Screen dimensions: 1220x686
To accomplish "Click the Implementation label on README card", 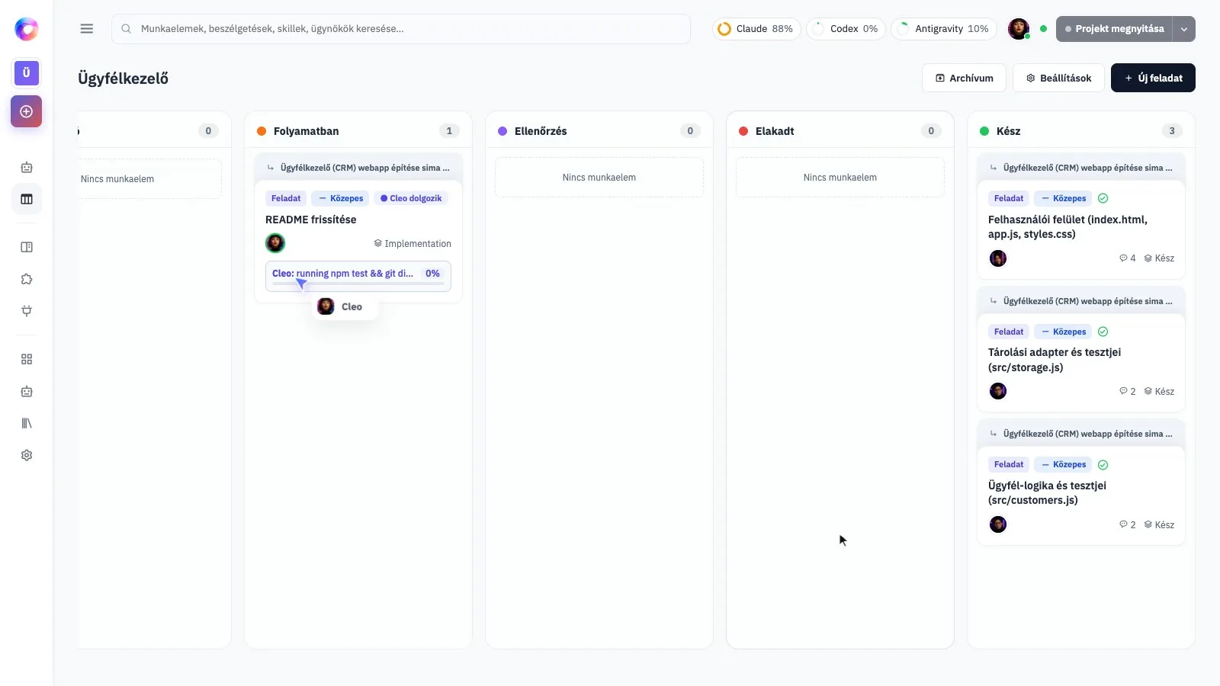I will coord(413,244).
